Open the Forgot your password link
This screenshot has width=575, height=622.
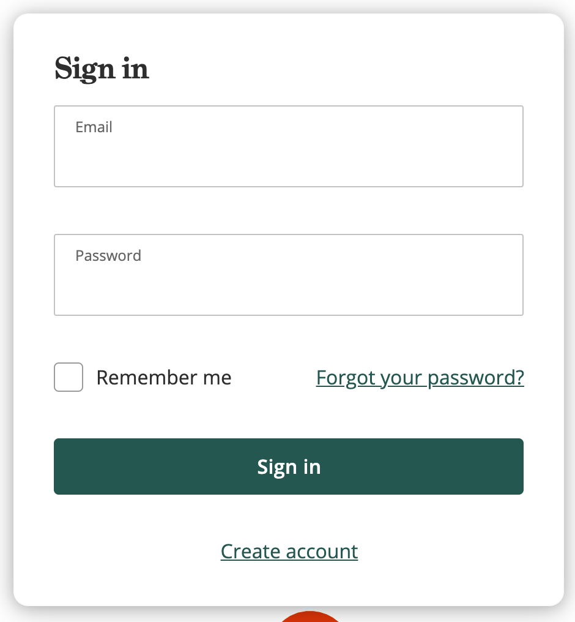pos(420,378)
